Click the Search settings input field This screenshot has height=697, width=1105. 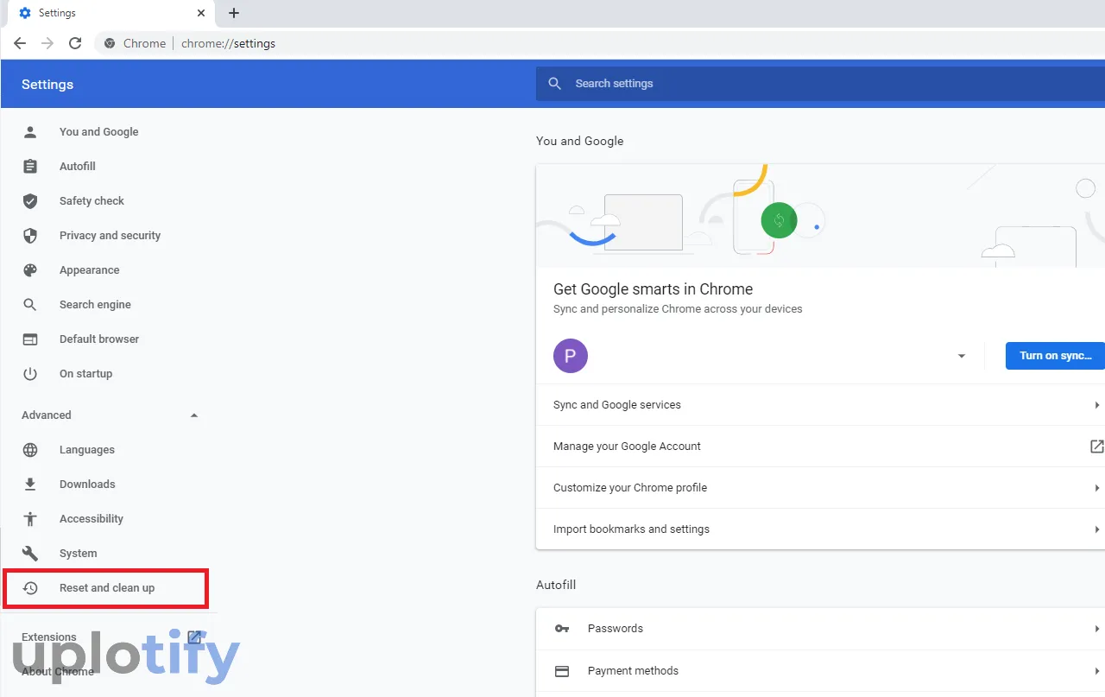(820, 84)
